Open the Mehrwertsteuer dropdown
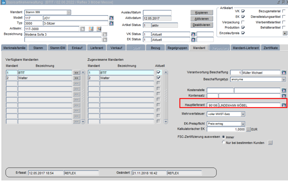The width and height of the screenshot is (288, 181). [243, 114]
